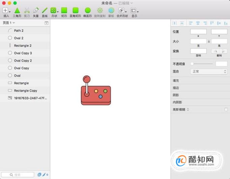Open the Insert (插入) dropdown menu

coord(6,12)
